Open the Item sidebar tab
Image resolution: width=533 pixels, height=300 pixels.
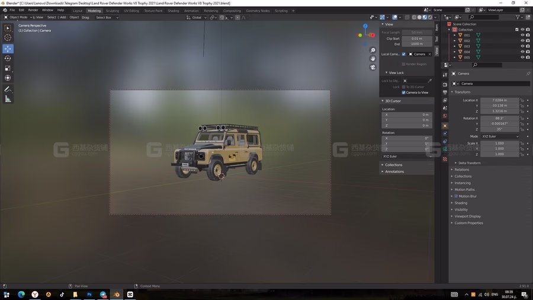pos(436,27)
